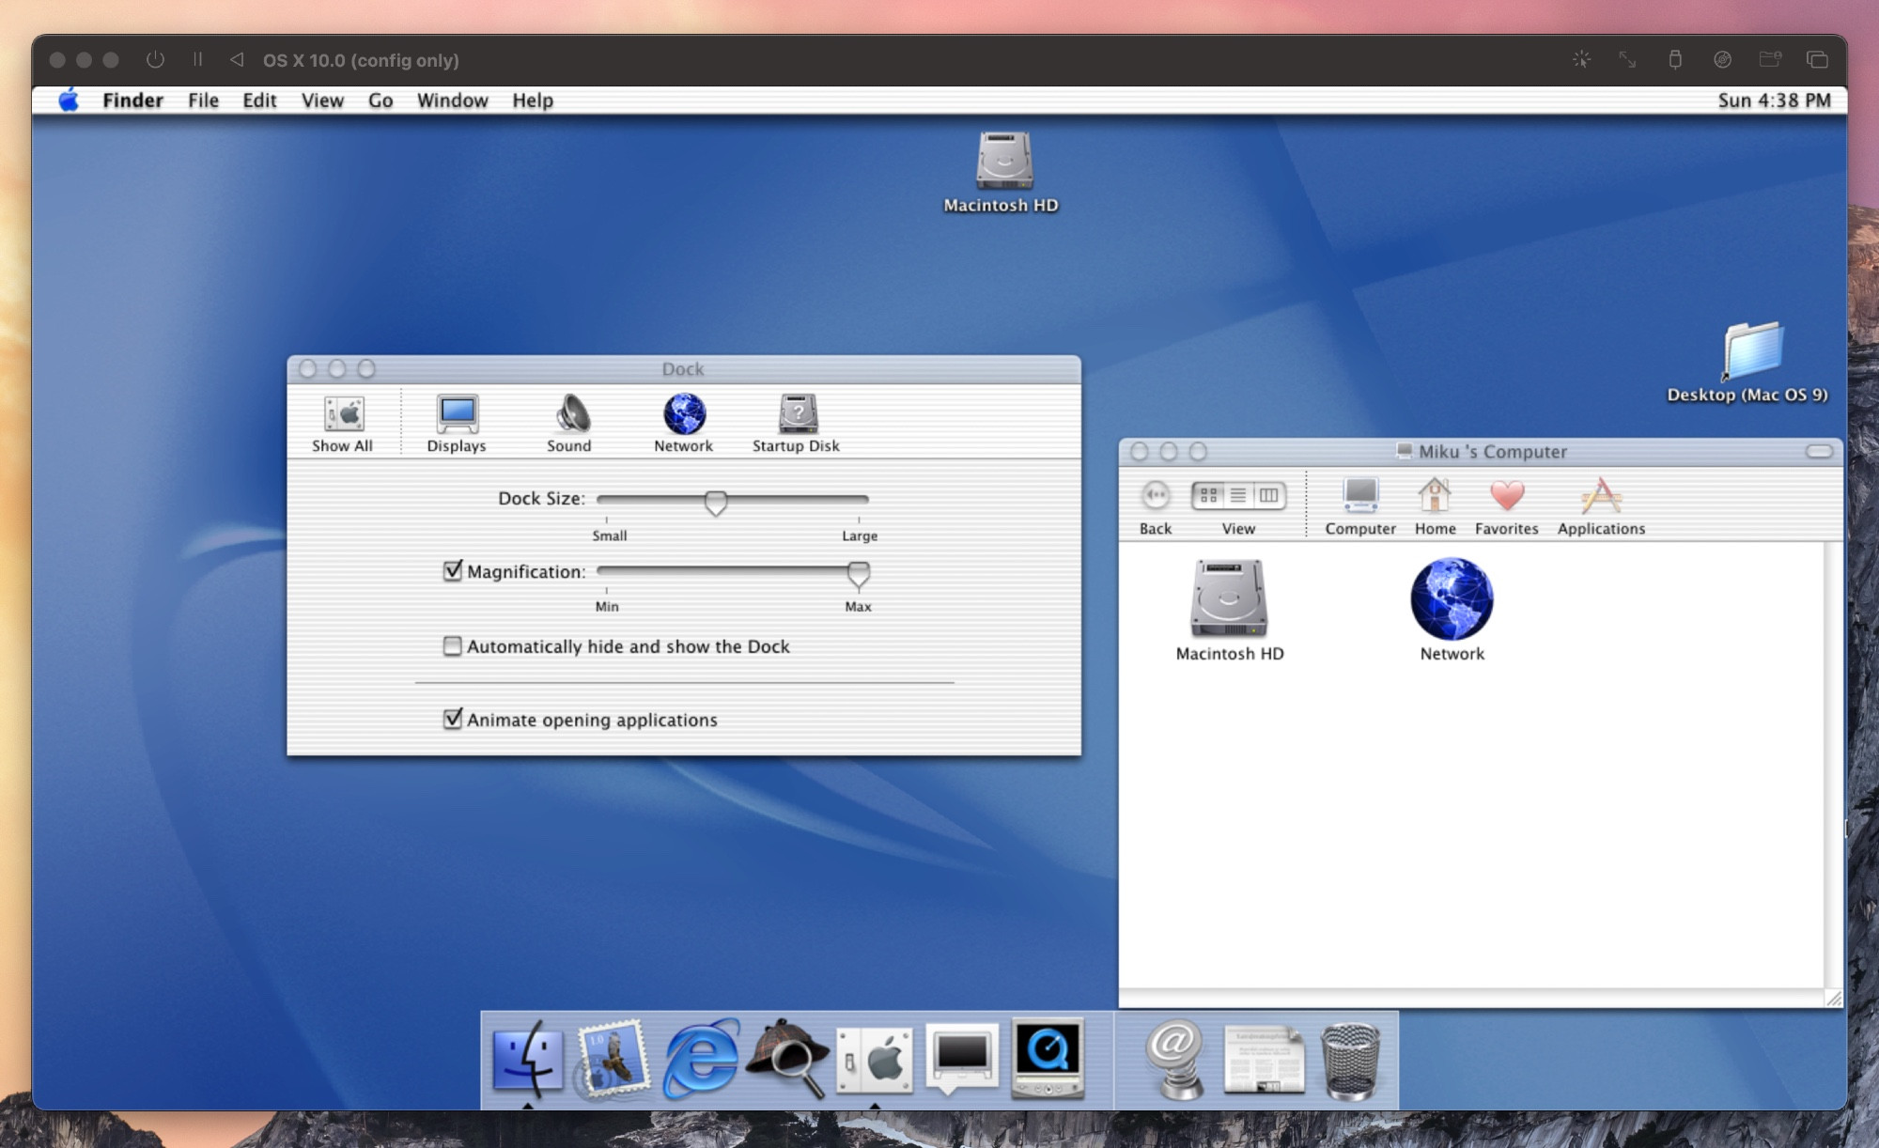Viewport: 1879px width, 1148px height.
Task: Click the VM resize arrows icon
Action: 1627,60
